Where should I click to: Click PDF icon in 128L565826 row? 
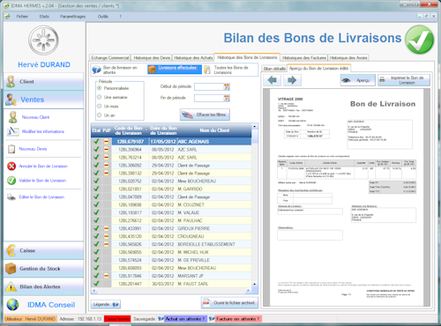pyautogui.click(x=106, y=244)
